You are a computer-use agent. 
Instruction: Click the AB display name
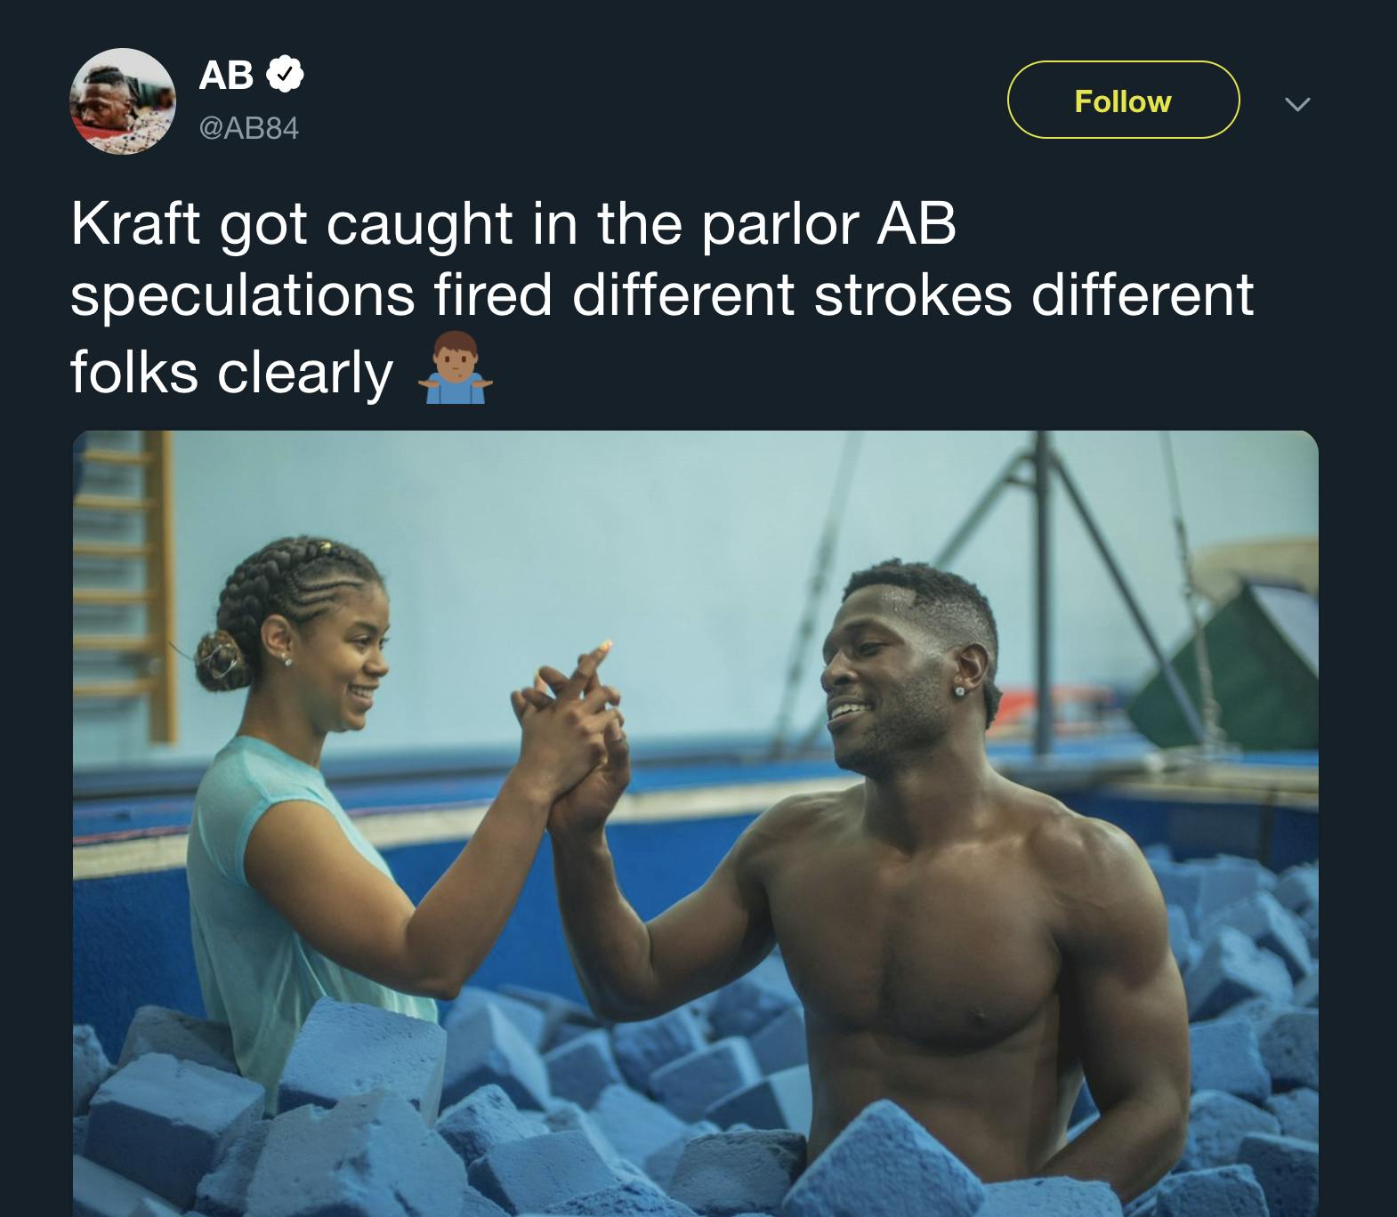click(x=226, y=76)
